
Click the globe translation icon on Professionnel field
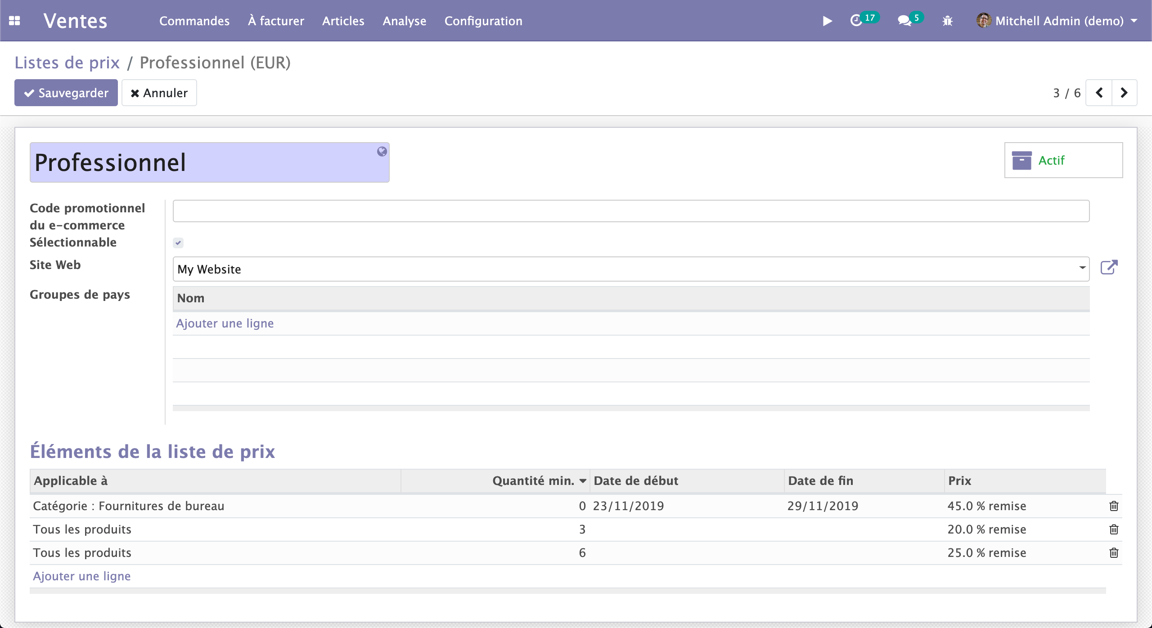[382, 151]
